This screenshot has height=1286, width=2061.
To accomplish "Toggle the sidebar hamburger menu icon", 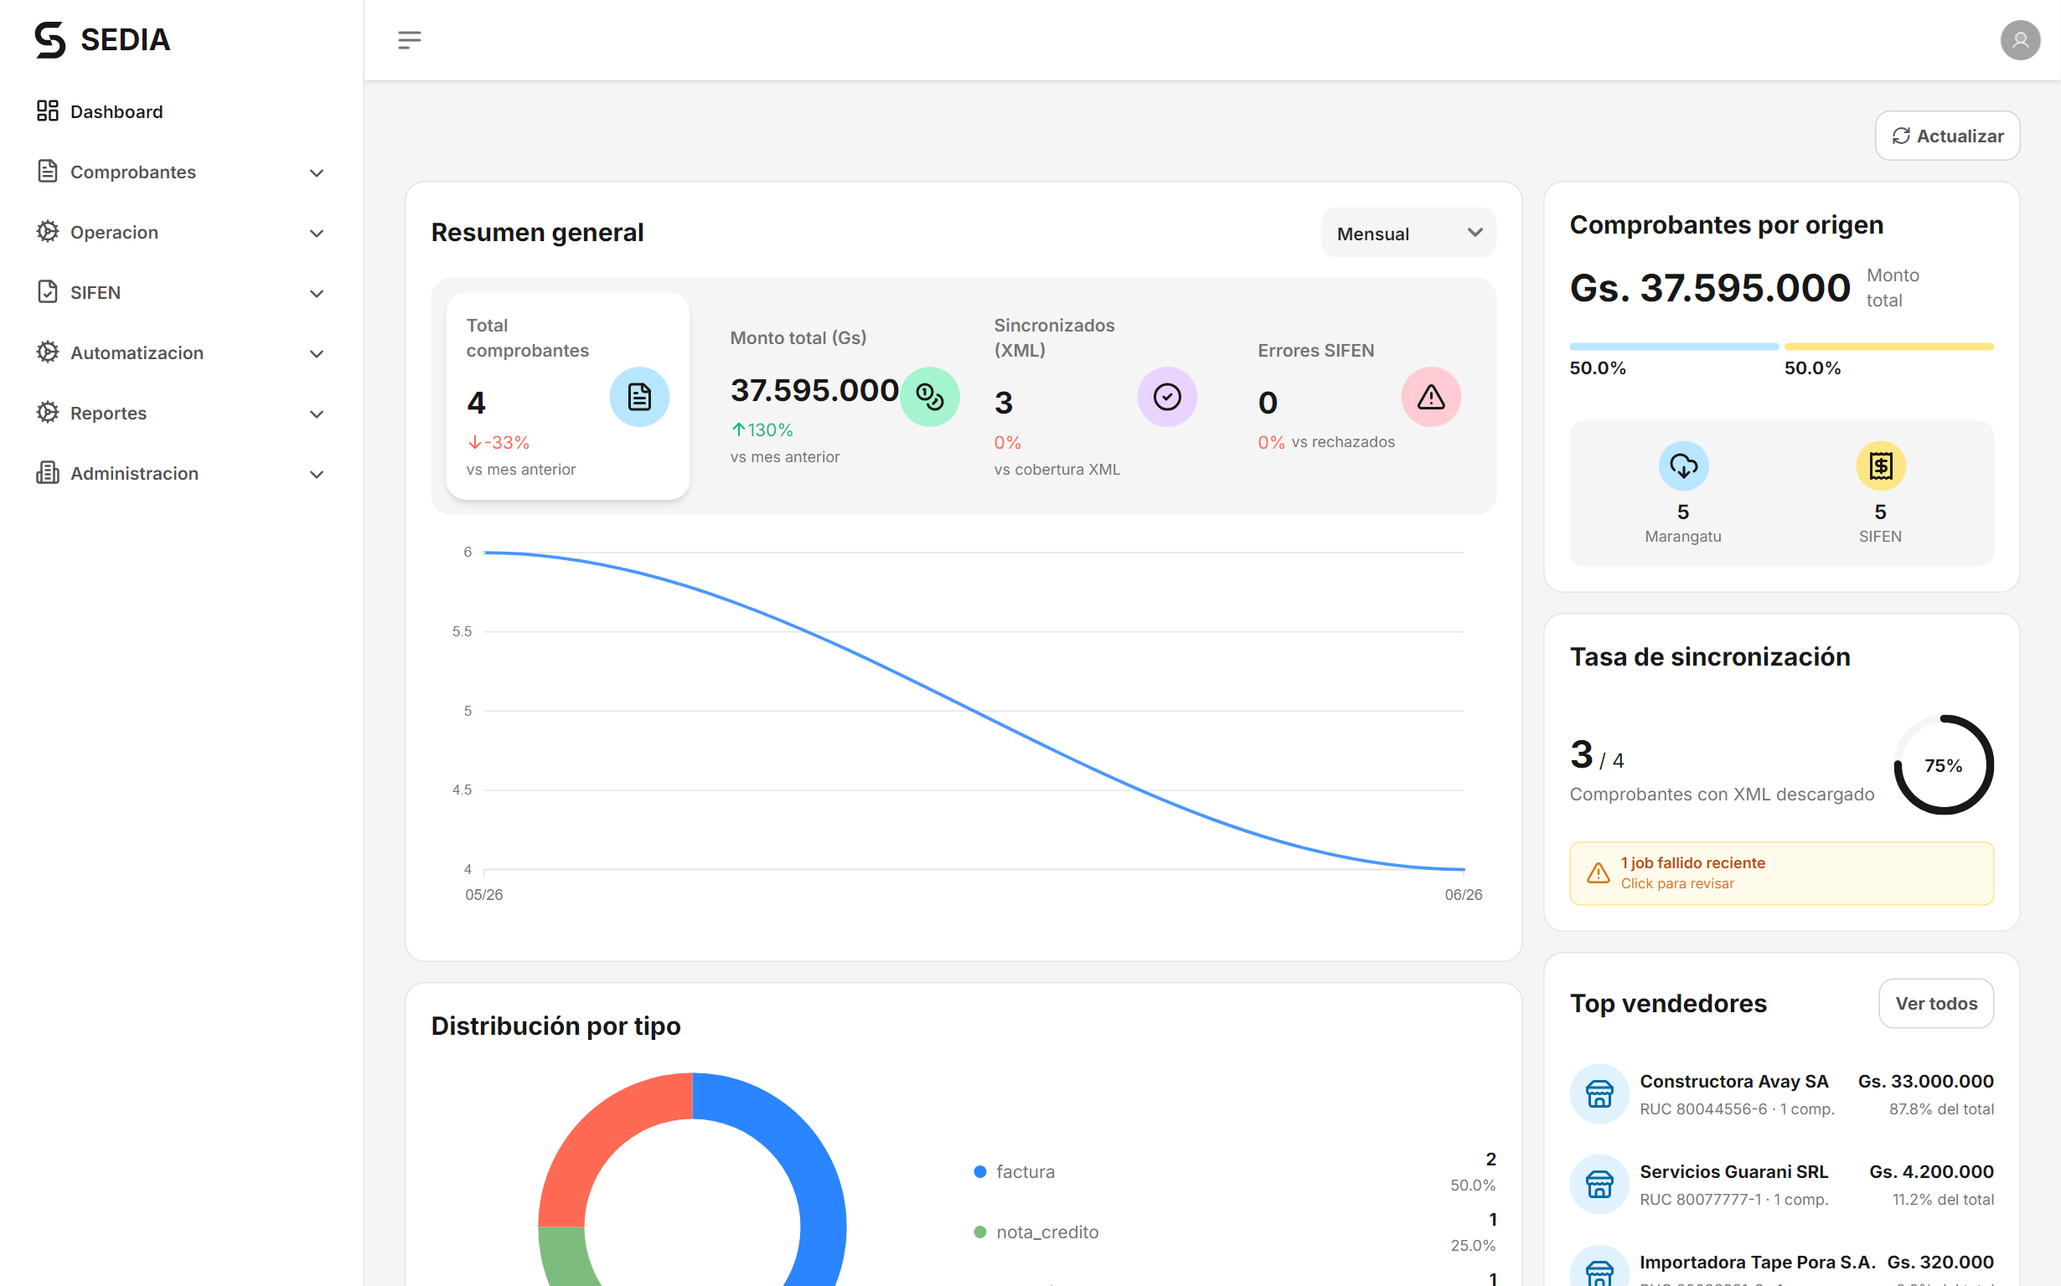I will click(x=410, y=40).
